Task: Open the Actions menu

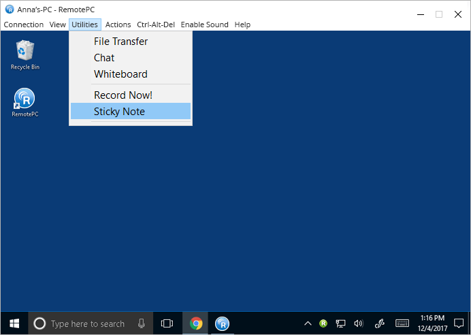Action: (118, 25)
